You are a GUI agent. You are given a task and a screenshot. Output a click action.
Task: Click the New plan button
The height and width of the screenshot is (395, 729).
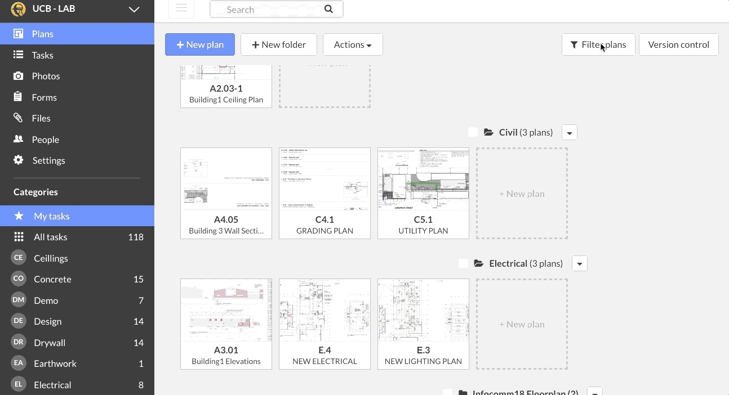pyautogui.click(x=199, y=44)
